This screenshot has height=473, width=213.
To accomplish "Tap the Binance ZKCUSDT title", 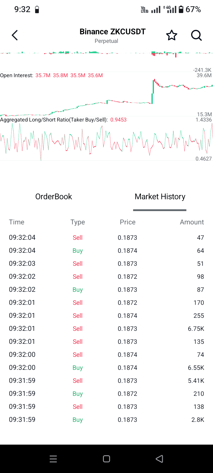I will pos(112,32).
